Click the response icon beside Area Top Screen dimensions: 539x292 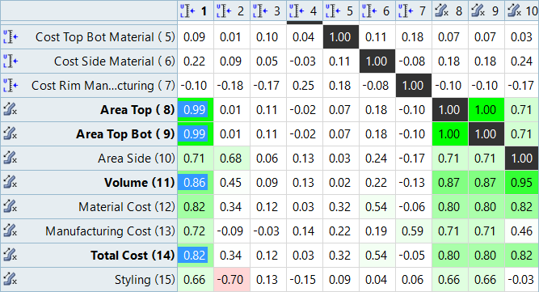[x=10, y=110]
